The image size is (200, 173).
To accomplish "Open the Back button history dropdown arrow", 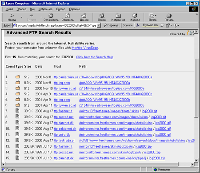I will click(x=22, y=17).
